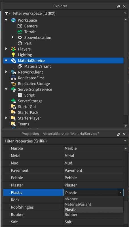
Task: Click the NetworkClient icon
Action: click(x=13, y=72)
